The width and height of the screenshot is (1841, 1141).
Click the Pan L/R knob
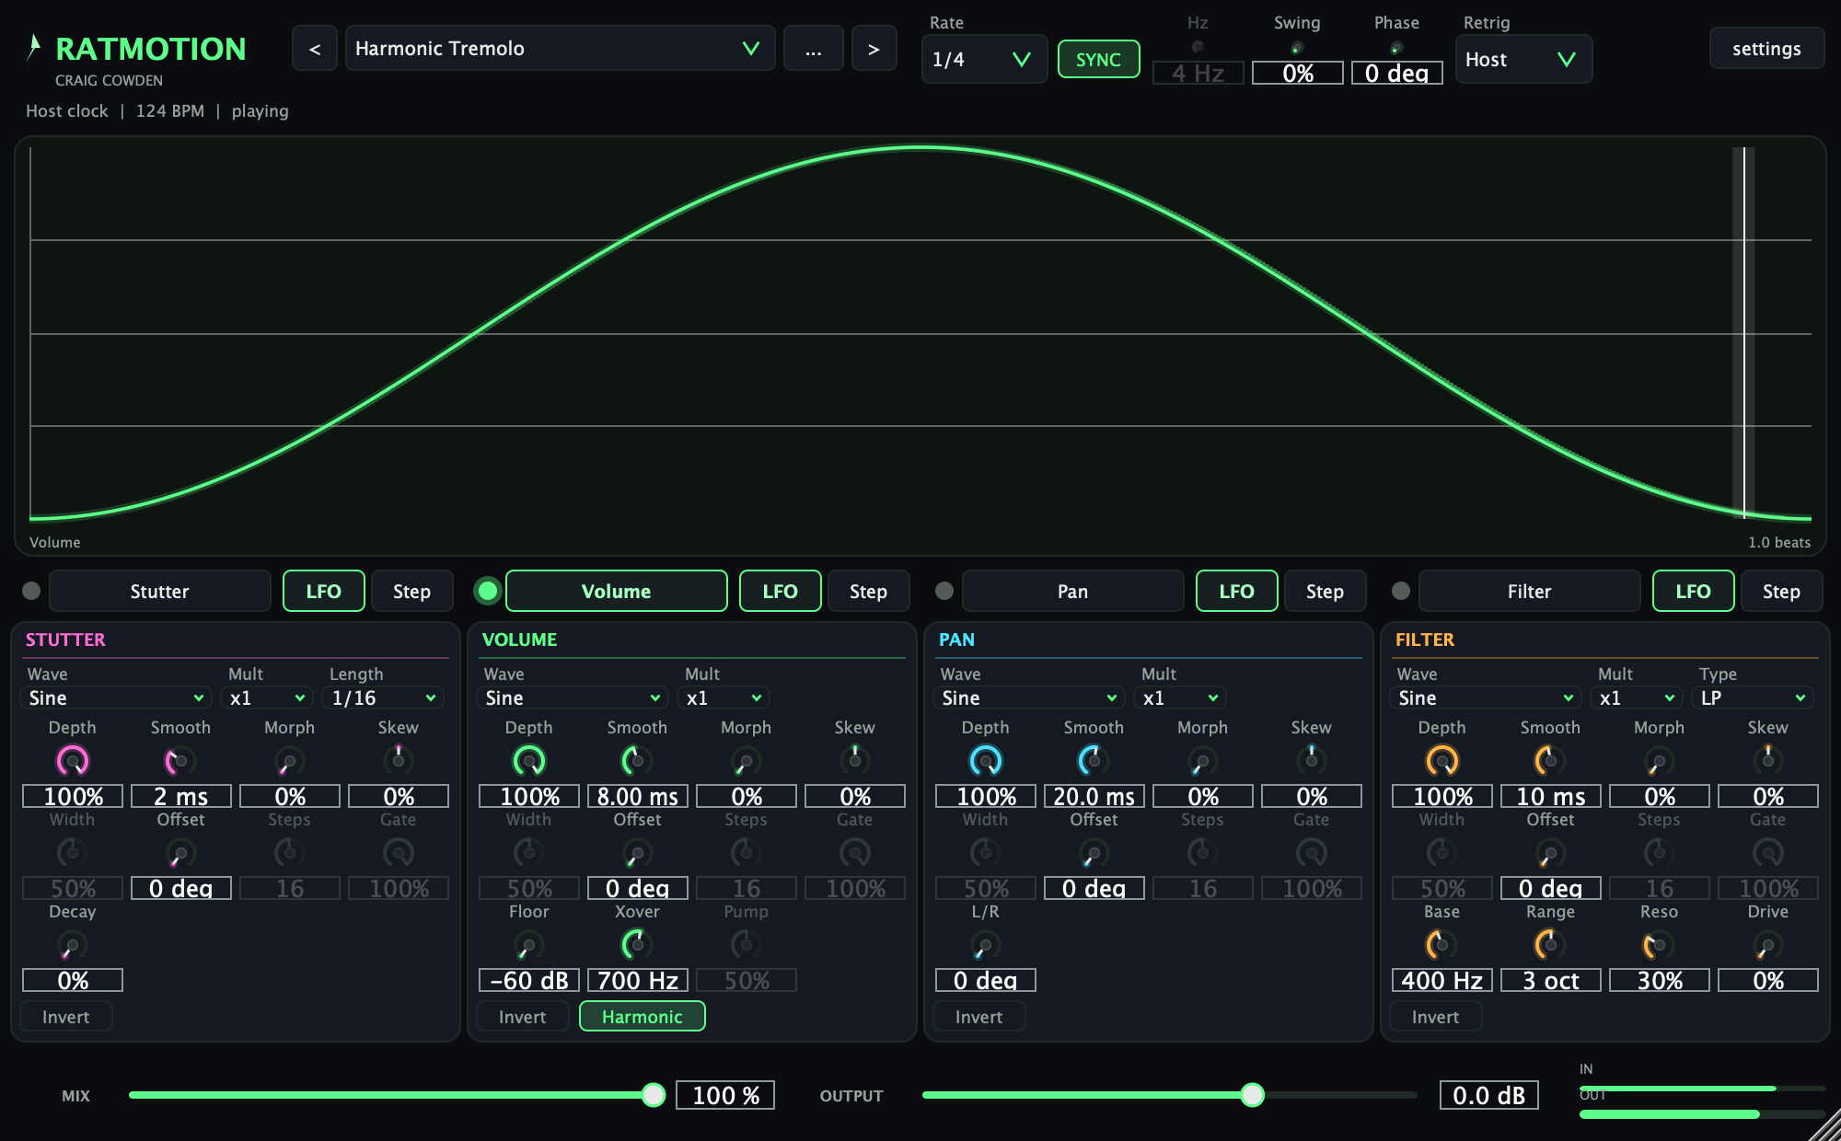click(x=985, y=945)
